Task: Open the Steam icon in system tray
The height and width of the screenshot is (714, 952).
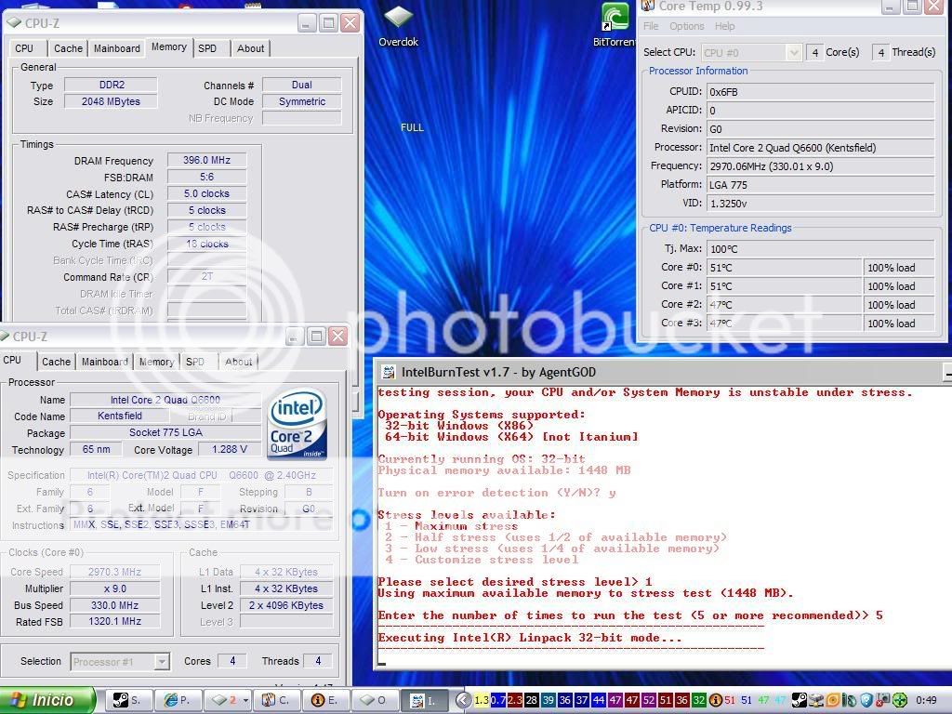Action: (x=800, y=700)
